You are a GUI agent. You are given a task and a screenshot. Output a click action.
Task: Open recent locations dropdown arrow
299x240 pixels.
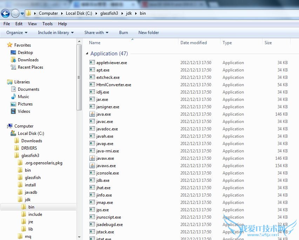(x=22, y=14)
